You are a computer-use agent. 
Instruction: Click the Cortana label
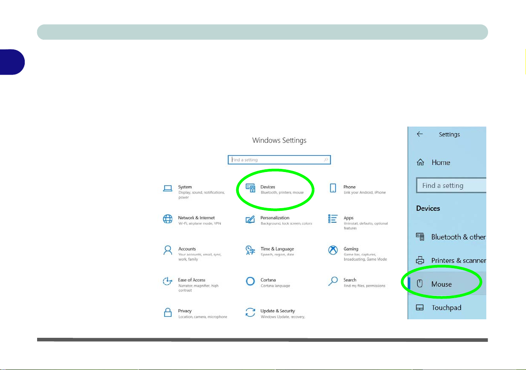tap(268, 280)
